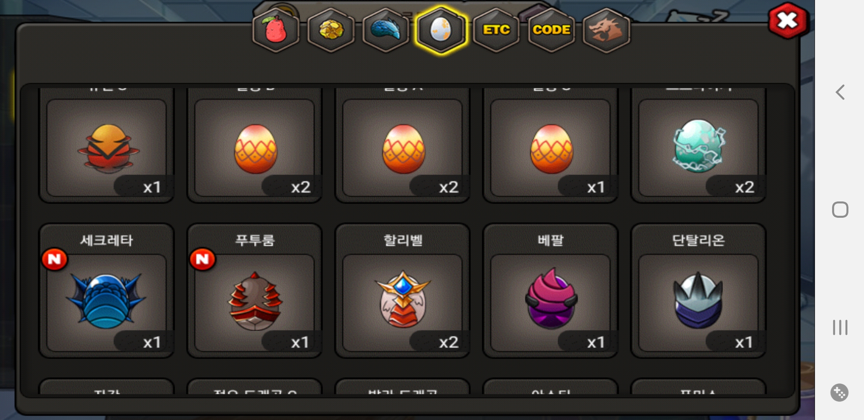Open the game controller tools icon
Image resolution: width=864 pixels, height=420 pixels.
(839, 392)
